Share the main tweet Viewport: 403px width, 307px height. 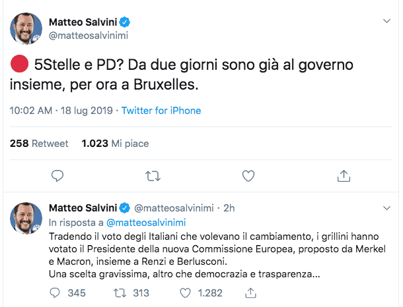point(344,176)
